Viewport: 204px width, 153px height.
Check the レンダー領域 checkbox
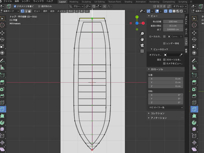pyautogui.click(x=164, y=43)
